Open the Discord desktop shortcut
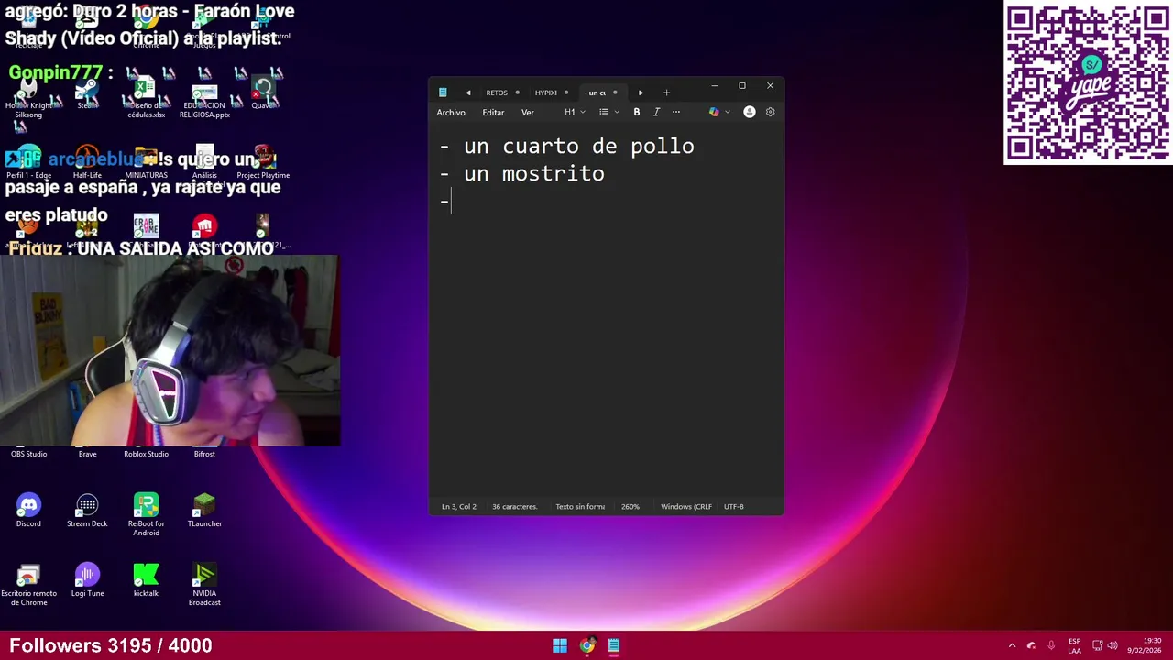The width and height of the screenshot is (1173, 660). 28,511
